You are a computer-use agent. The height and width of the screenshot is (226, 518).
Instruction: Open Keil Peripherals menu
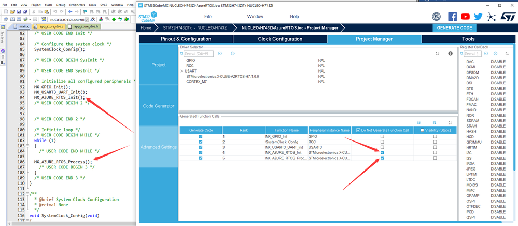click(77, 5)
